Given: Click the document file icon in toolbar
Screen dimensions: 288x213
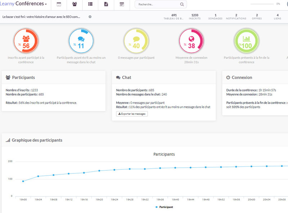Looking at the screenshot, I should 106,4.
